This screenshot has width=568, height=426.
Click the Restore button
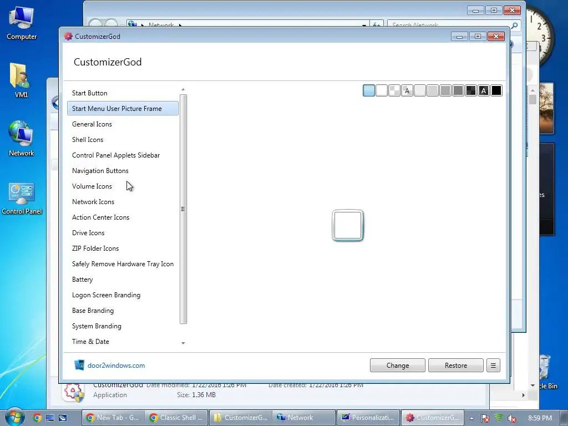(x=456, y=366)
